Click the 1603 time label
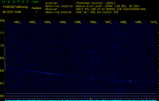 [47, 22]
